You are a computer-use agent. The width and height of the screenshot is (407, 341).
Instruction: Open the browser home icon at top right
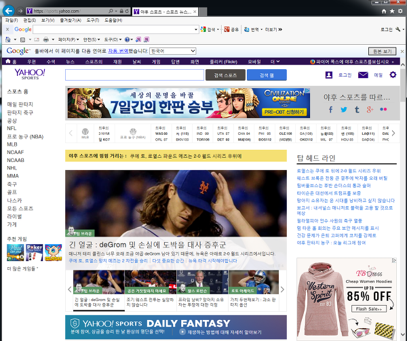pos(384,11)
